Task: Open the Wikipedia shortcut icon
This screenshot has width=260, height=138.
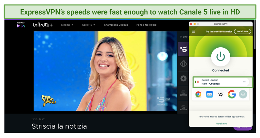Action: point(221,95)
